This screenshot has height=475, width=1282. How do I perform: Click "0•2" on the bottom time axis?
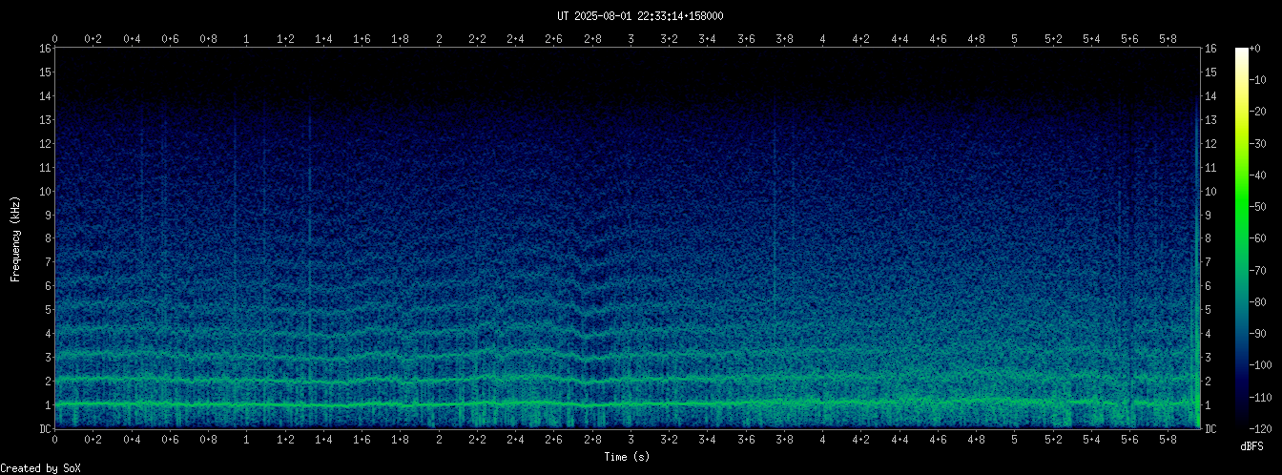[x=93, y=440]
